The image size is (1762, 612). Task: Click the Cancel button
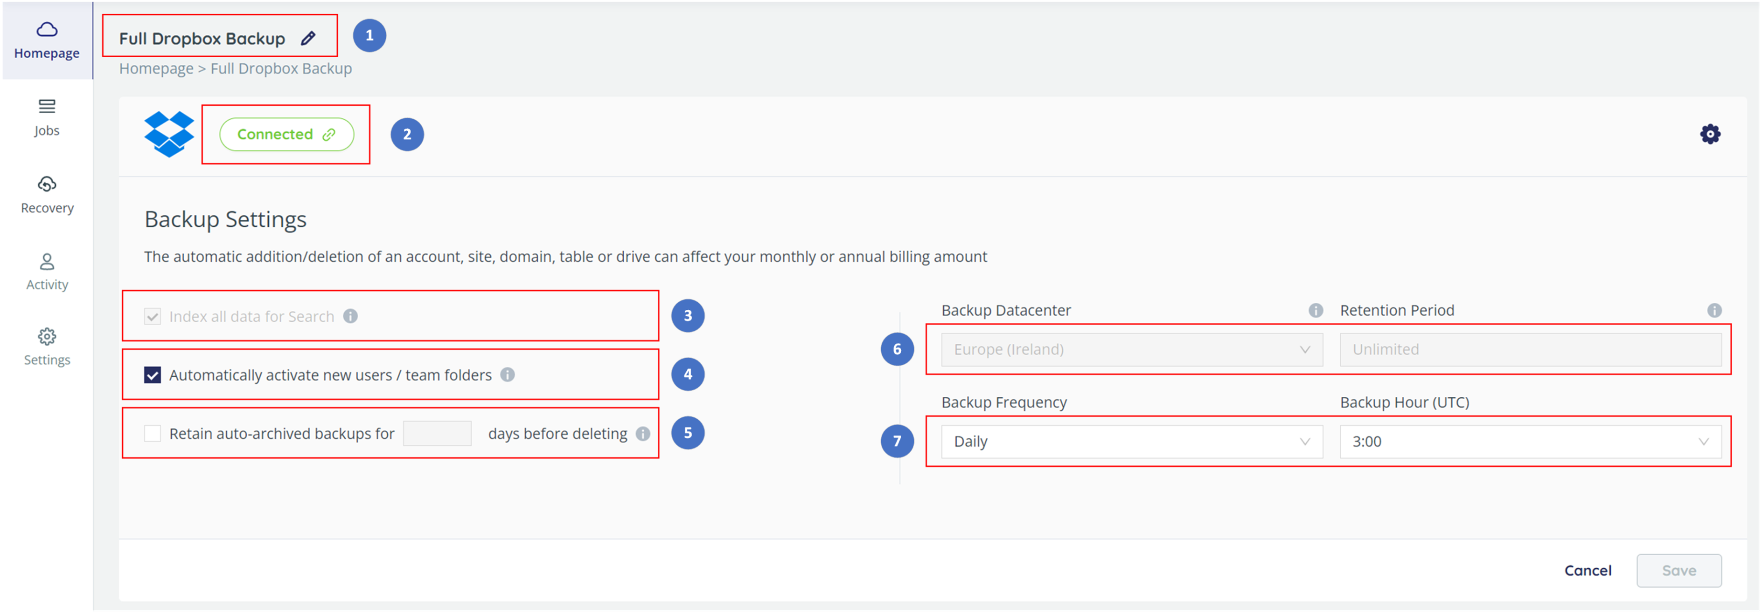point(1588,571)
